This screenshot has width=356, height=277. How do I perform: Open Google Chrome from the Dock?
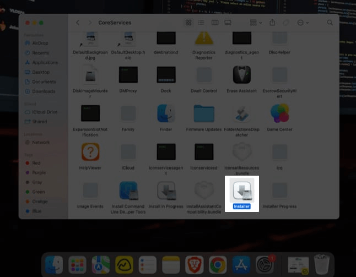coord(218,265)
